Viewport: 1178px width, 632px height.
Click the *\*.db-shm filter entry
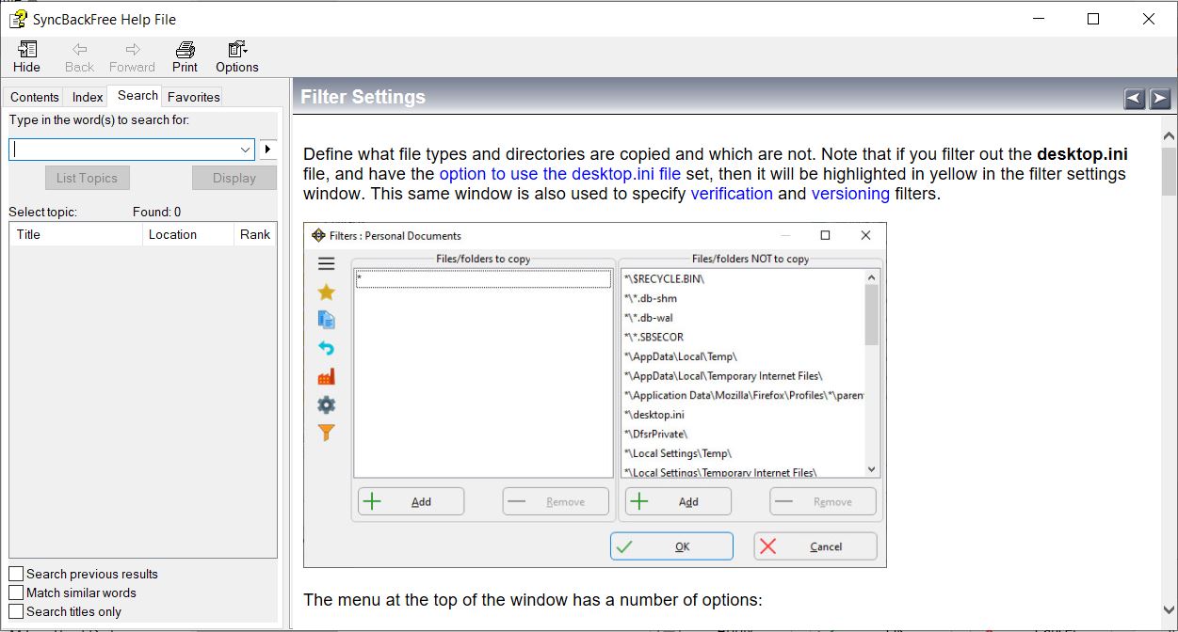tap(650, 298)
